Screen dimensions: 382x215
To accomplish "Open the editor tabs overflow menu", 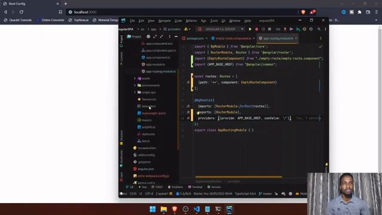I will tap(321, 38).
